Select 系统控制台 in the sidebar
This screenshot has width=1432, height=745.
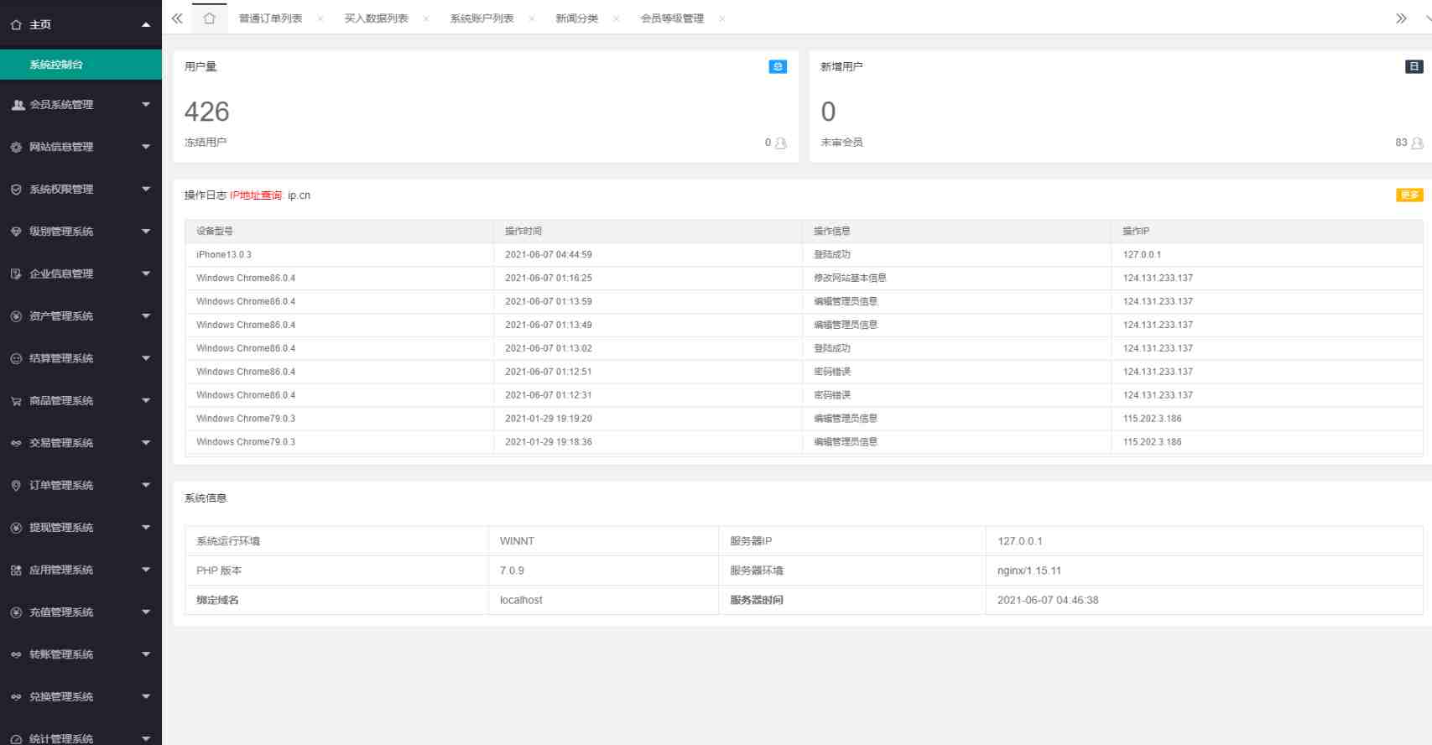(56, 65)
